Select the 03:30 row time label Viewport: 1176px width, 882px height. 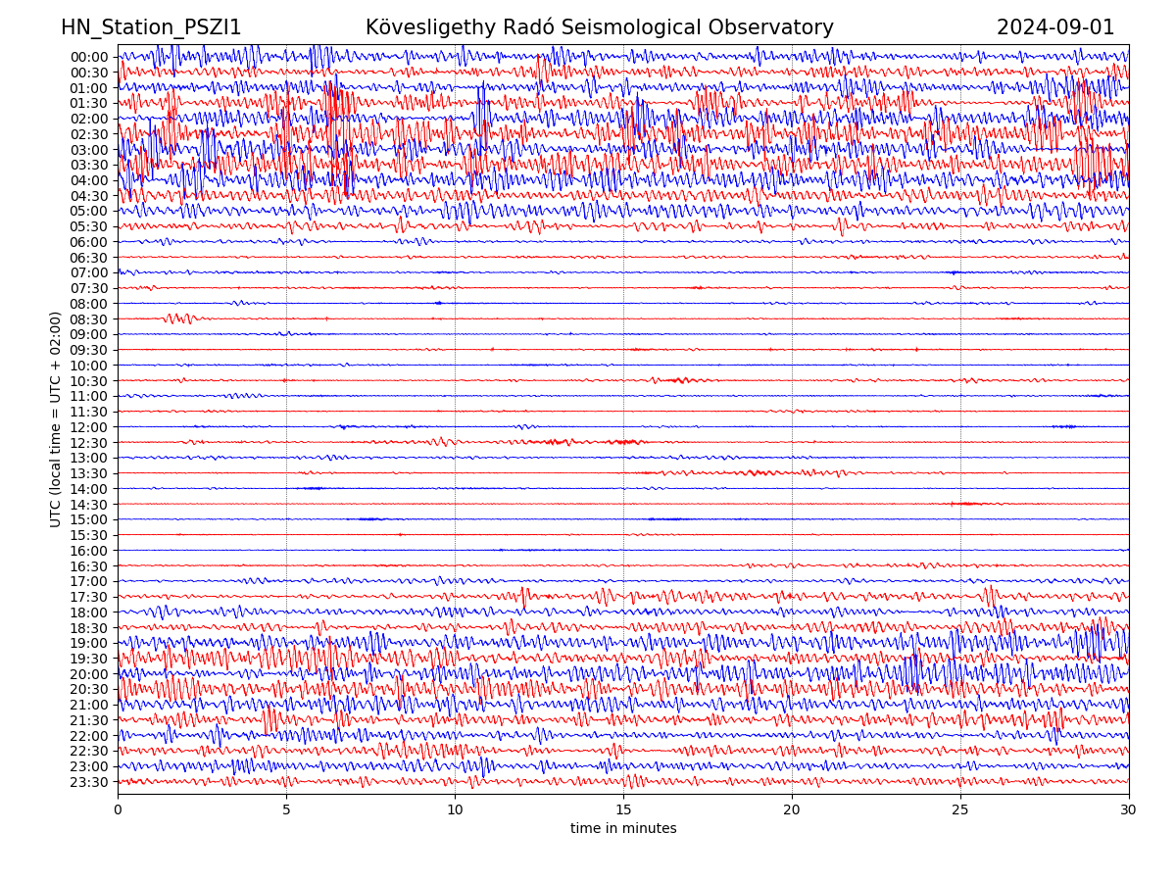(x=89, y=165)
